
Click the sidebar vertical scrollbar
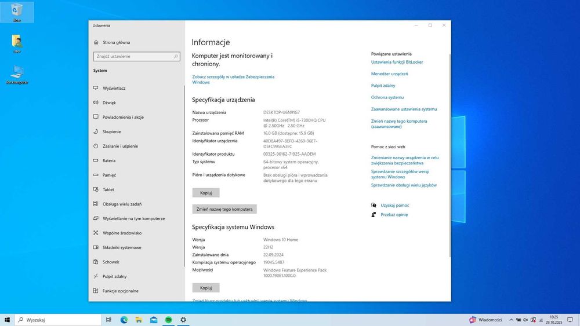(x=184, y=176)
